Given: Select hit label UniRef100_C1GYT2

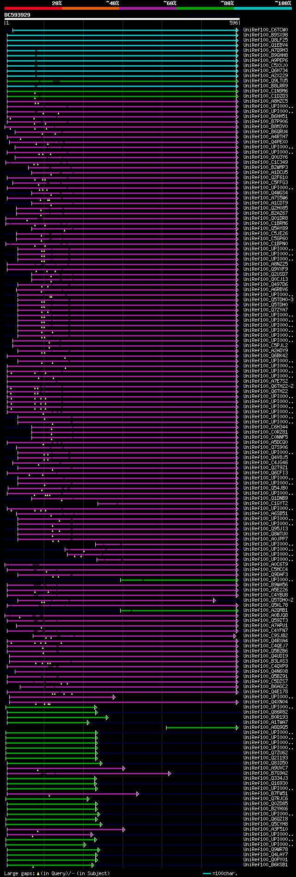Looking at the screenshot, I should [x=265, y=504].
